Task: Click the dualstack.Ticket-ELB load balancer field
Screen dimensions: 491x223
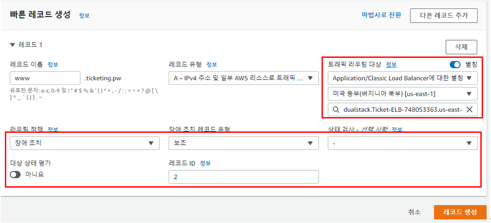Action: tap(402, 109)
